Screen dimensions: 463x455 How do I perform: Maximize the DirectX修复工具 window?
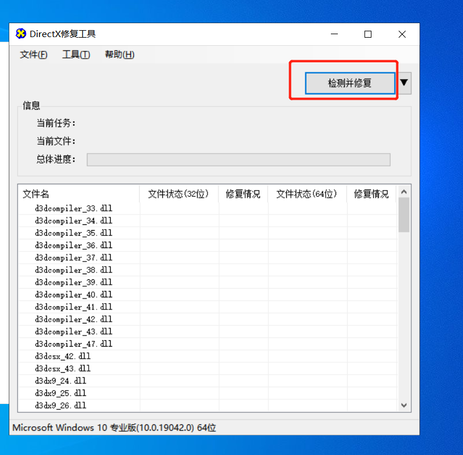coord(368,34)
